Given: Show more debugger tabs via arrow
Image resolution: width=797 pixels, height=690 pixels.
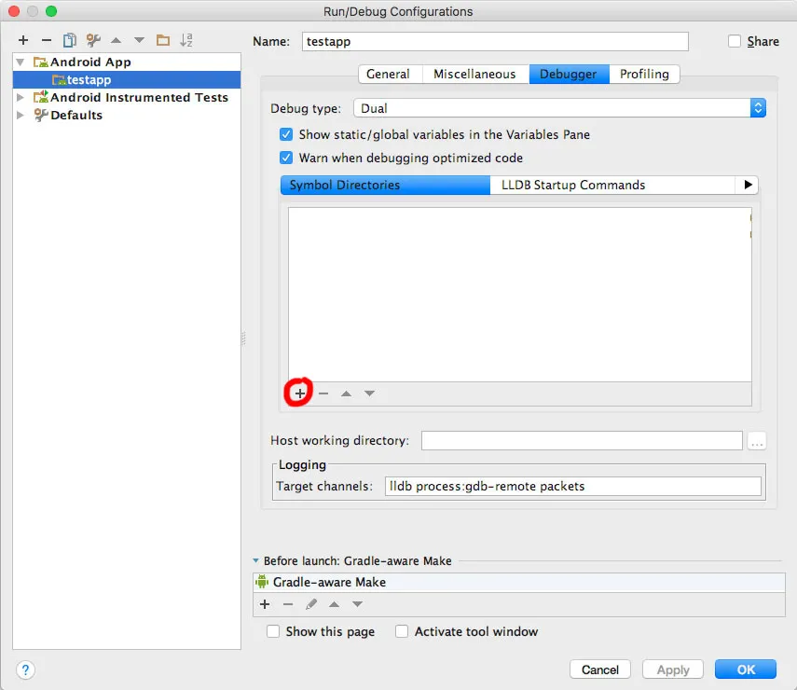Looking at the screenshot, I should [x=748, y=185].
